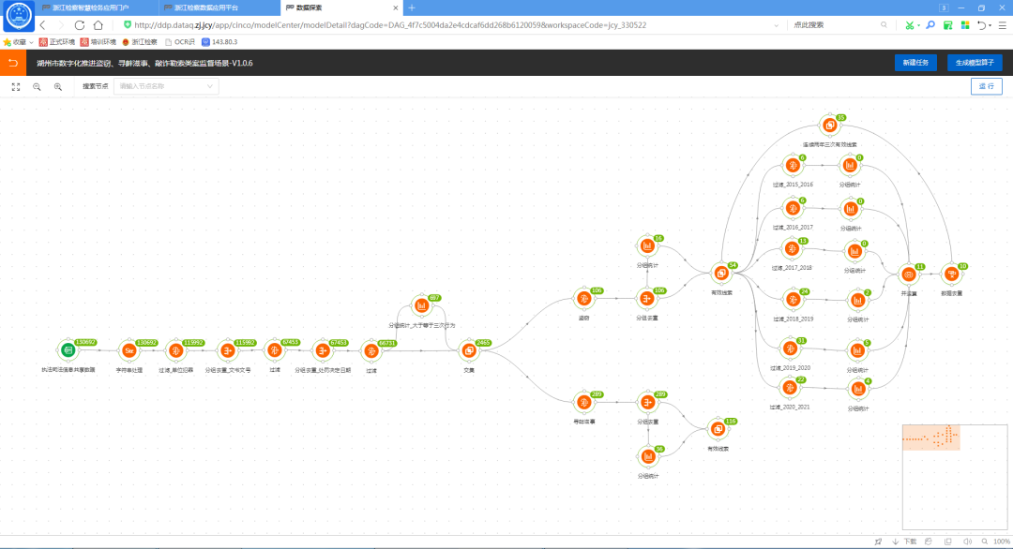1013x549 pixels.
Task: Zoom in the model canvas
Action: pos(58,86)
